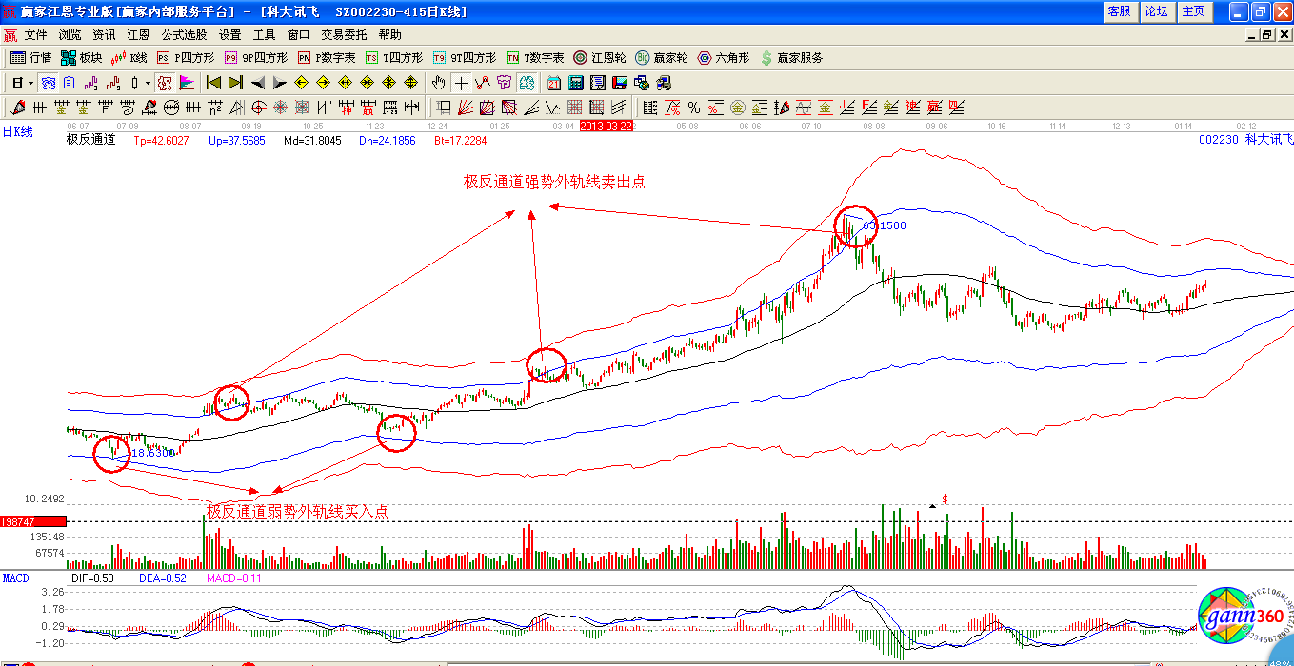
Task: Expand the 日 period dropdown arrow
Action: point(31,83)
